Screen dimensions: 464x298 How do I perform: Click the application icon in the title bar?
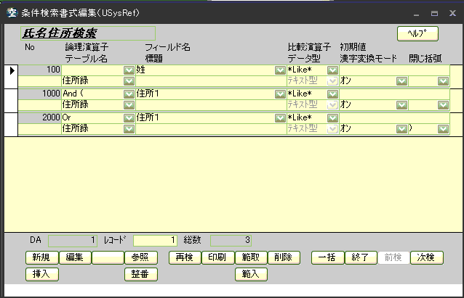click(x=11, y=13)
